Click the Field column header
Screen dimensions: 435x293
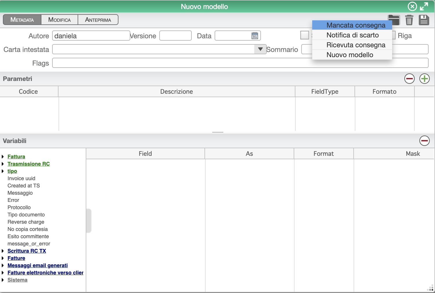point(145,154)
